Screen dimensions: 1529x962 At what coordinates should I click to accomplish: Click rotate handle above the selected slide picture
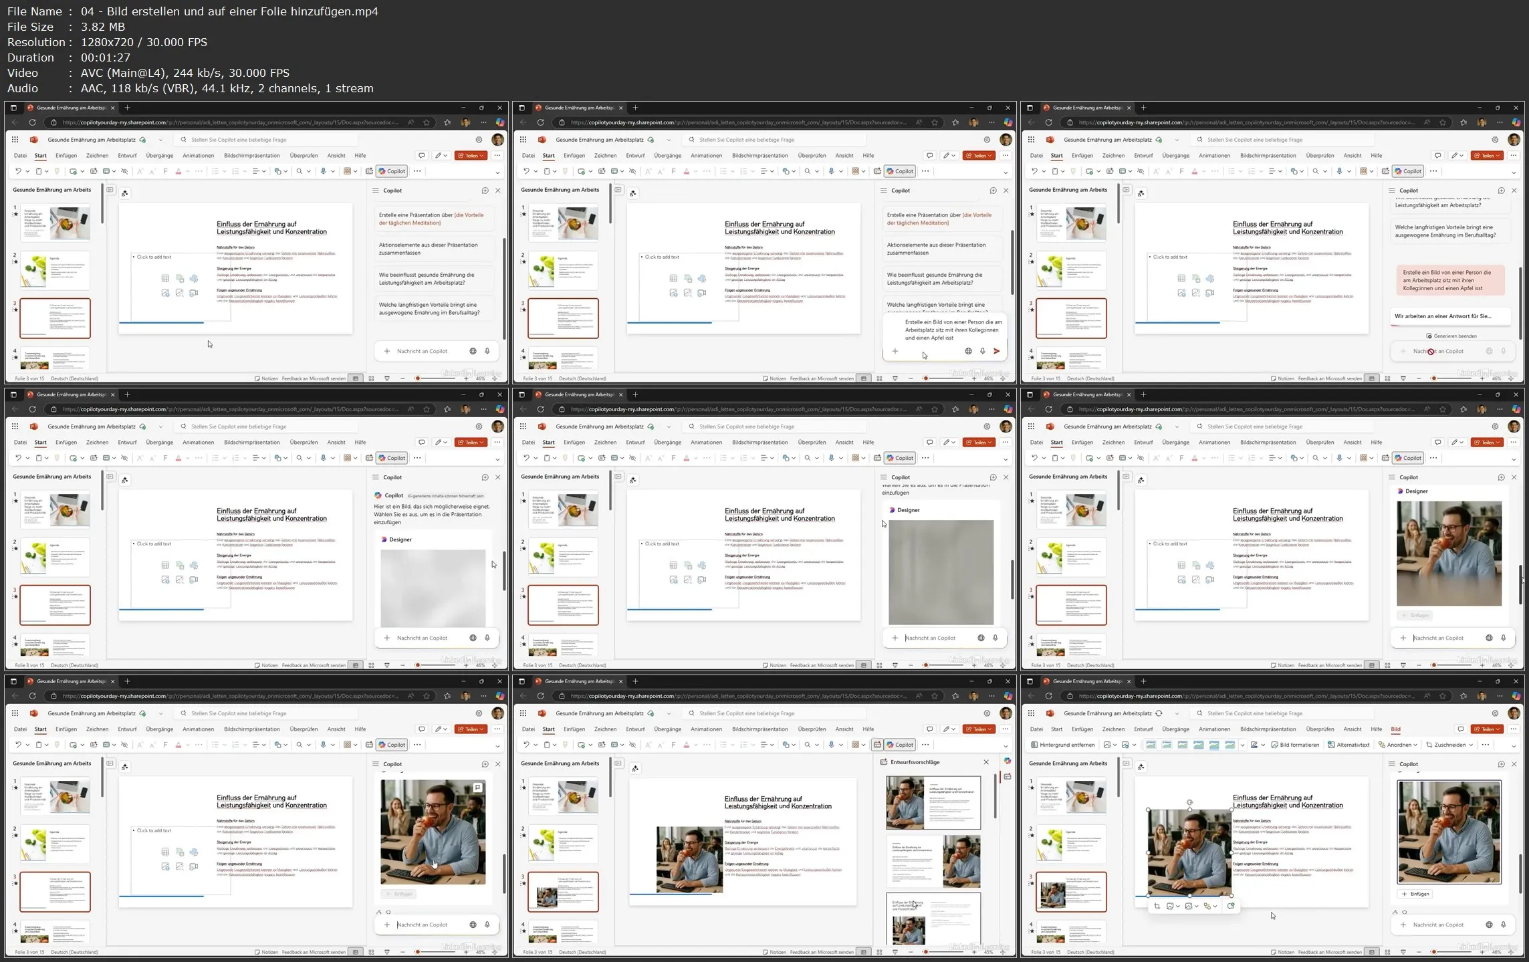[x=1189, y=802]
